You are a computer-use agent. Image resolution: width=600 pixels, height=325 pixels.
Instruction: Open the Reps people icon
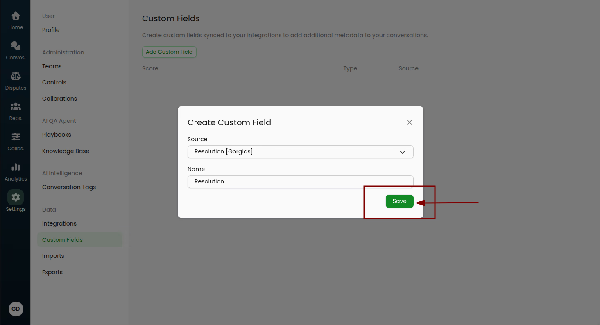click(16, 107)
